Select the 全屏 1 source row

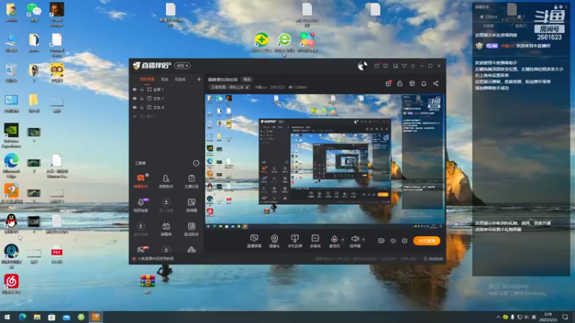coord(167,89)
